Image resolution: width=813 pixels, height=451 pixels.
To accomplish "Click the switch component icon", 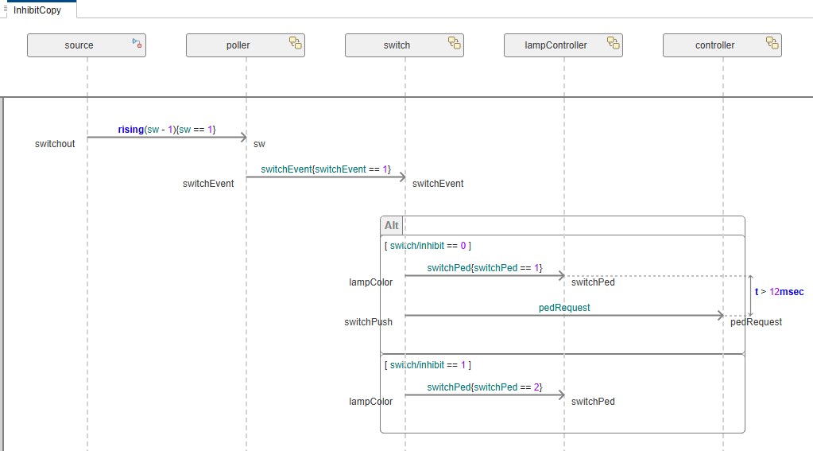I will tap(455, 43).
